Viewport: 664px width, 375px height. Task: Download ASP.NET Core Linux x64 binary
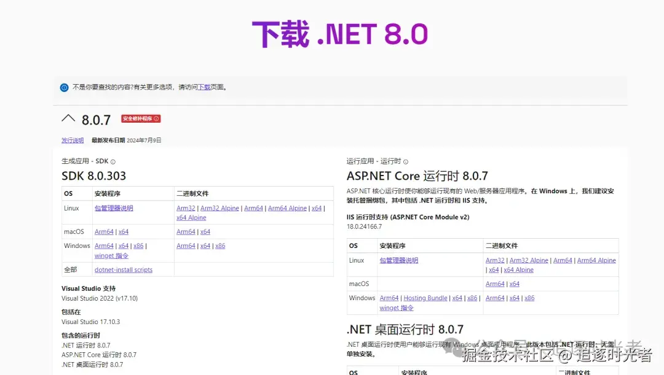[494, 269]
